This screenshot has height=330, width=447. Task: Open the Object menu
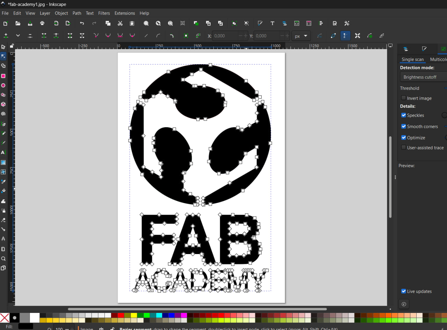point(61,13)
